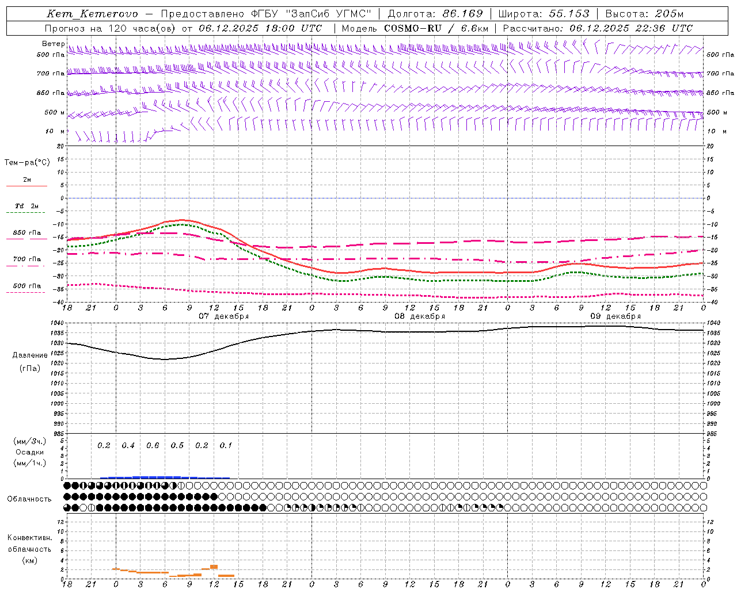Click the 0.1 precipitation value

tap(226, 446)
